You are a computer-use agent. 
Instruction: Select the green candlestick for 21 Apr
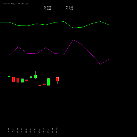click(x=22, y=81)
